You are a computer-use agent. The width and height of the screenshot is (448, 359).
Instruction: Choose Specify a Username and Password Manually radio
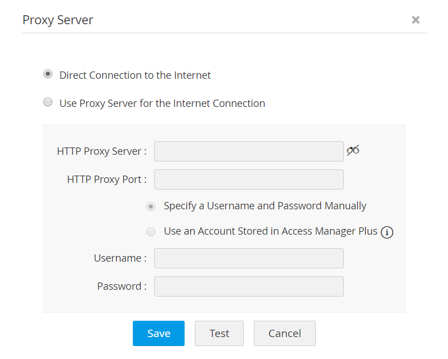click(x=151, y=207)
